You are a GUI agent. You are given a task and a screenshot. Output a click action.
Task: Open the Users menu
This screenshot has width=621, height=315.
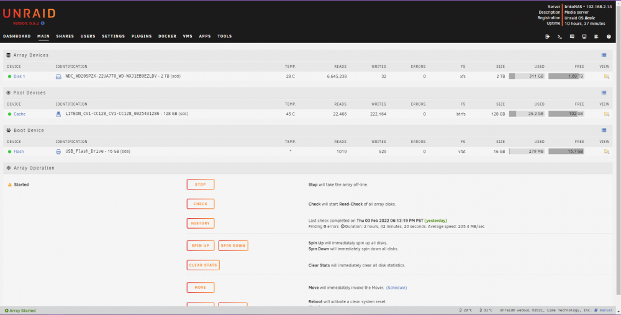(x=88, y=37)
